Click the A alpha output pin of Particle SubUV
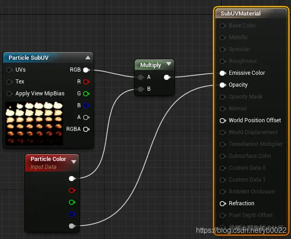The height and width of the screenshot is (239, 291). pos(86,117)
